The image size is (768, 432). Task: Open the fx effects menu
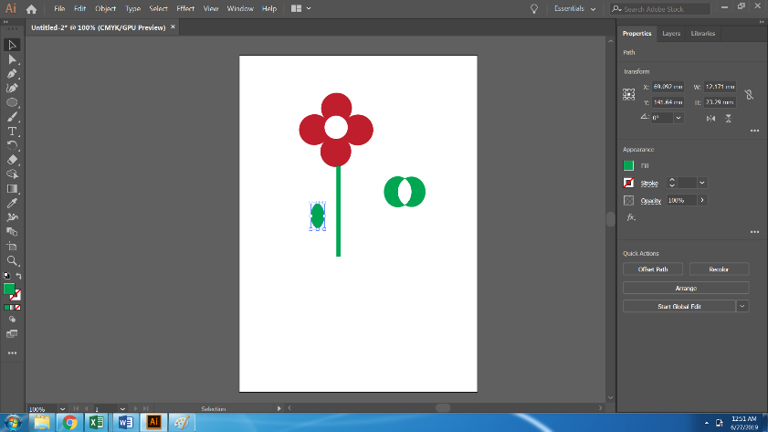pos(630,217)
